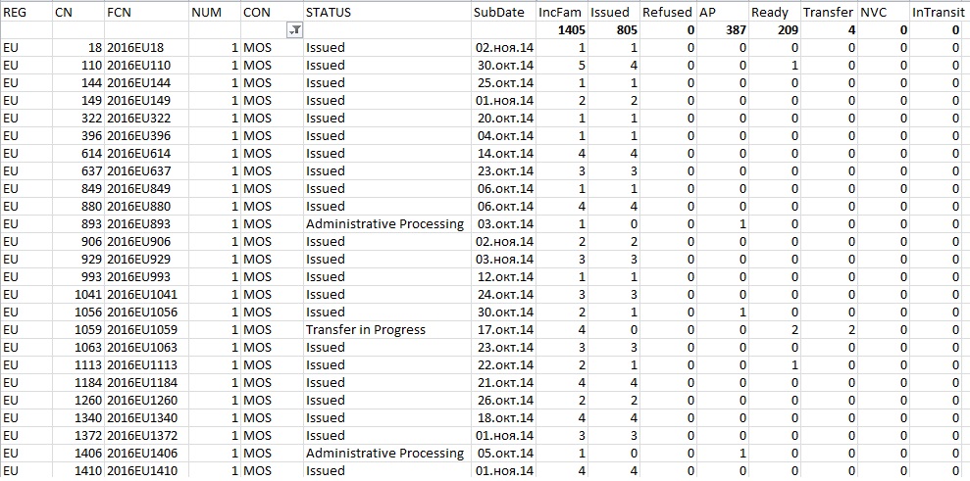Click the NVC column header
Image resolution: width=970 pixels, height=481 pixels.
(x=884, y=13)
